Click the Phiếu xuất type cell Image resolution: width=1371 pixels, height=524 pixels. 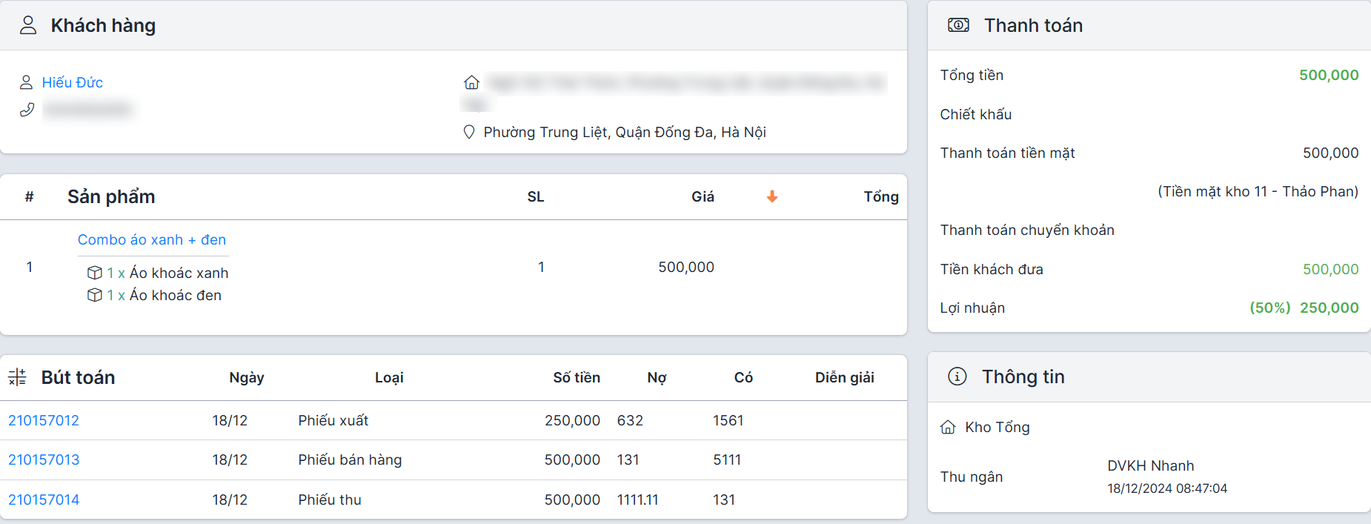333,420
